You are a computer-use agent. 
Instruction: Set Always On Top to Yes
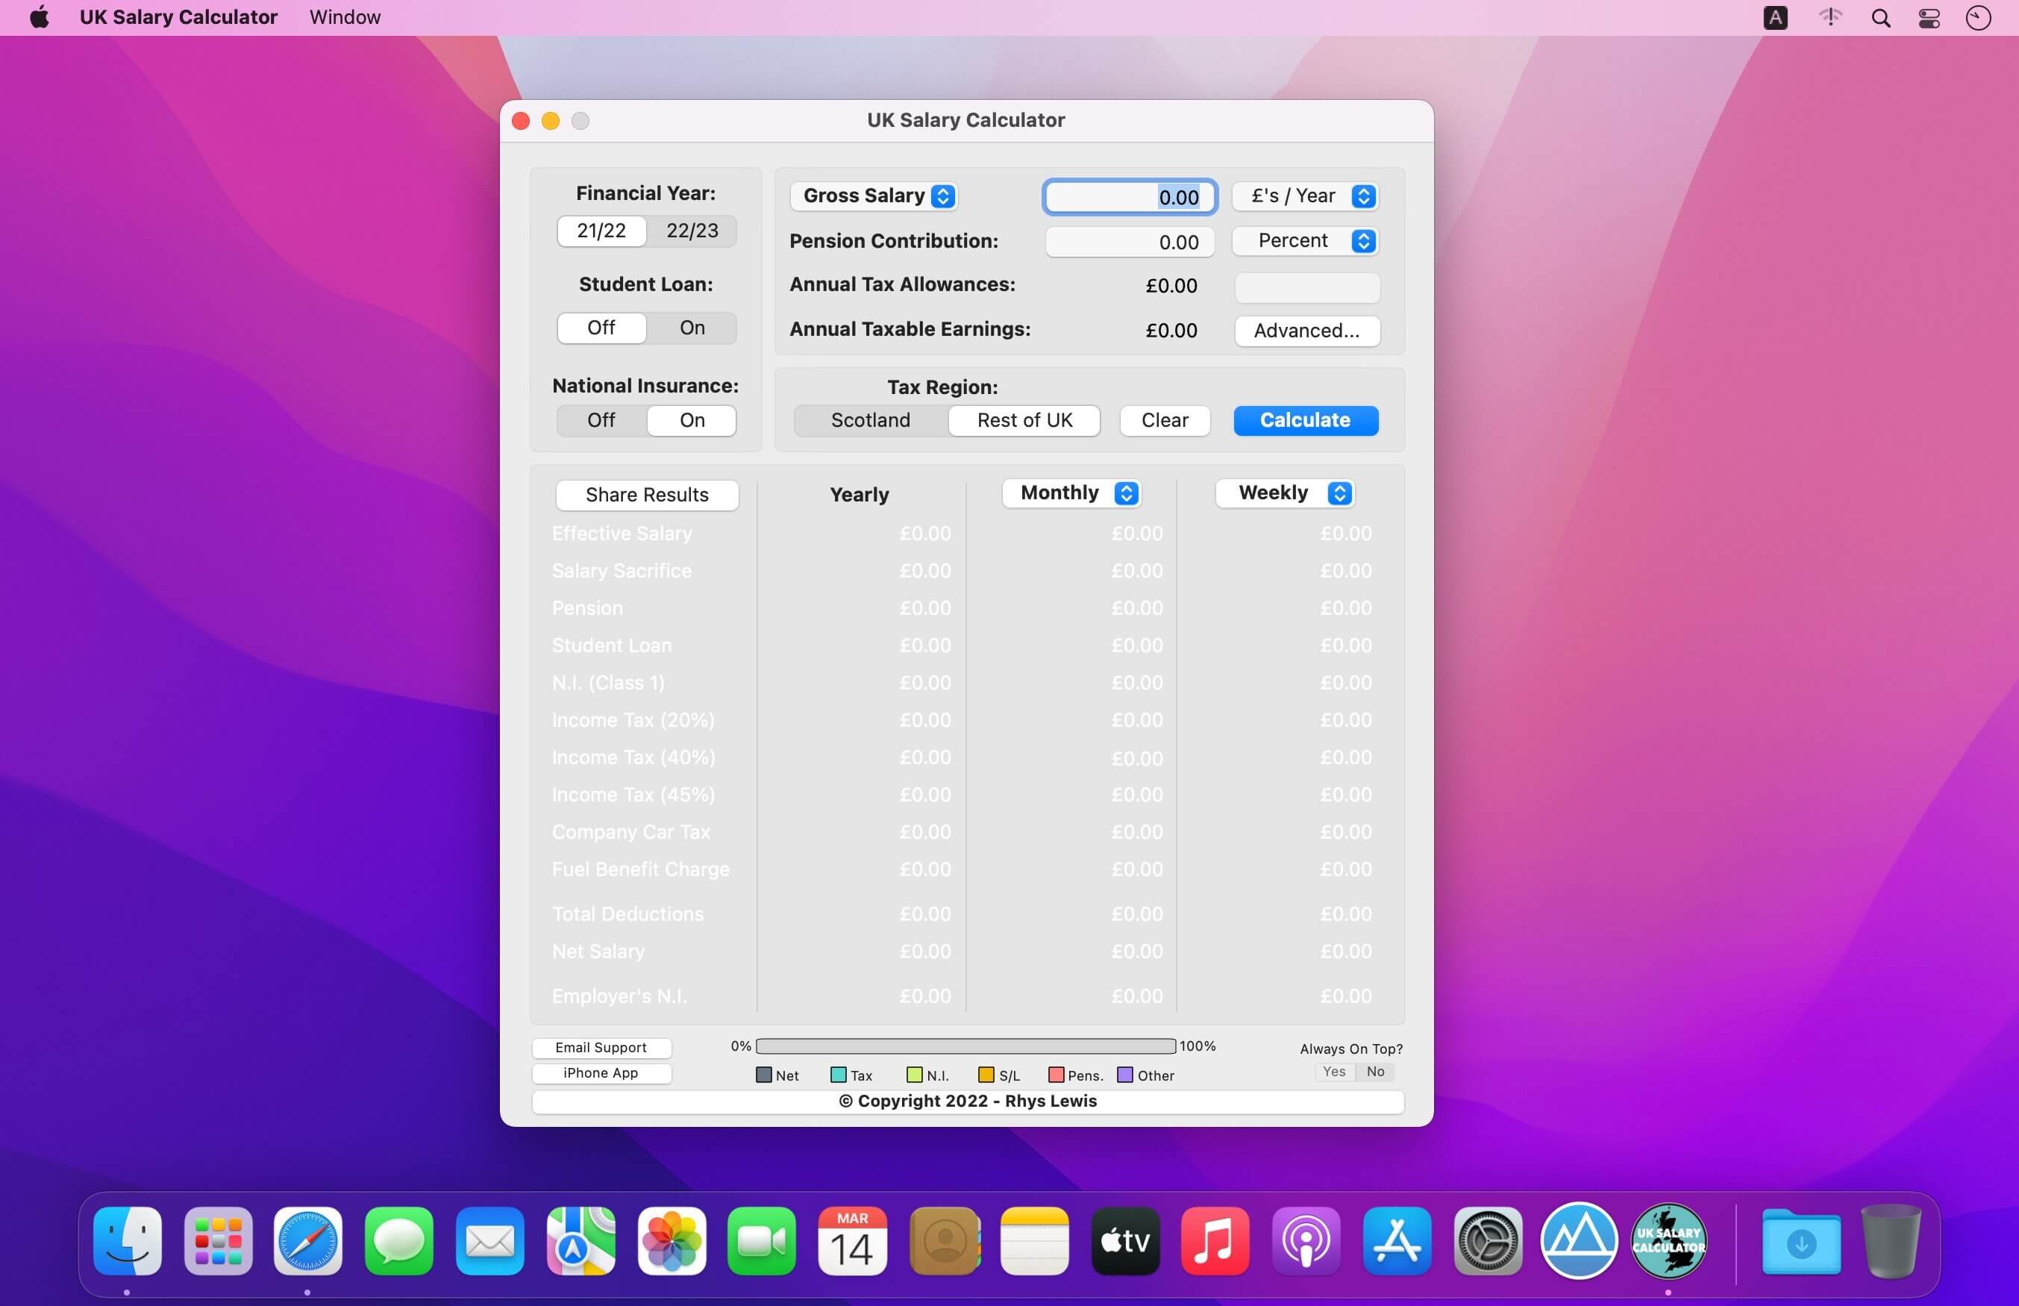pos(1334,1072)
